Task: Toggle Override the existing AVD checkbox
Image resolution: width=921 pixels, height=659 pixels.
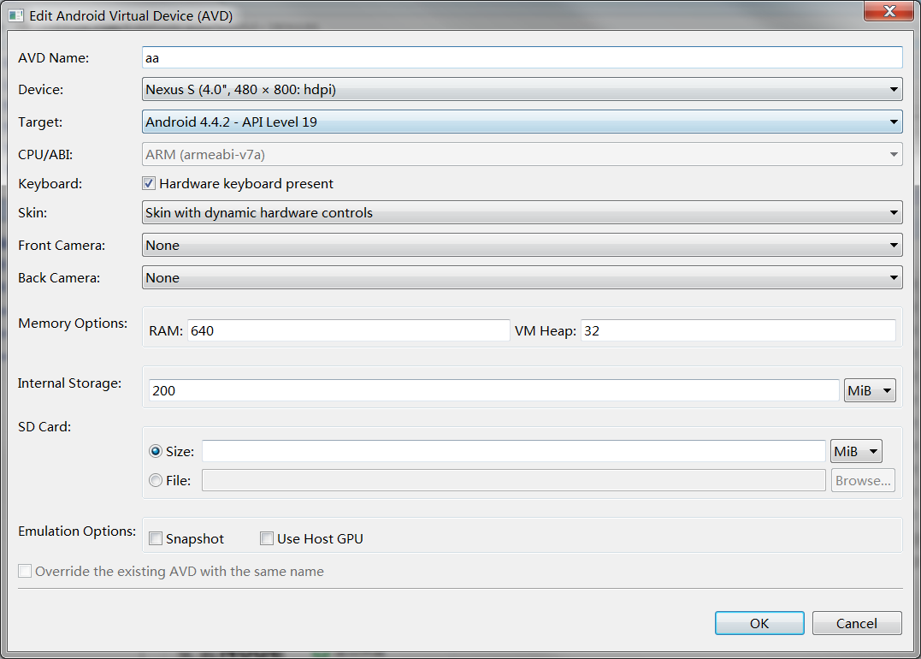Action: 25,571
